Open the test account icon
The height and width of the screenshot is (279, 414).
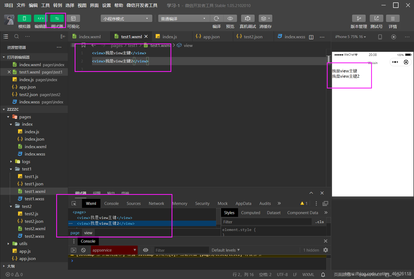coord(376,18)
